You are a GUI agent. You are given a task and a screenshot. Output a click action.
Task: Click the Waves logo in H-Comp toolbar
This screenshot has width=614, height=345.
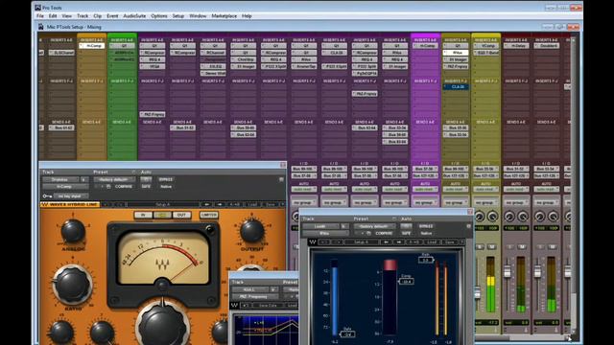(45, 204)
